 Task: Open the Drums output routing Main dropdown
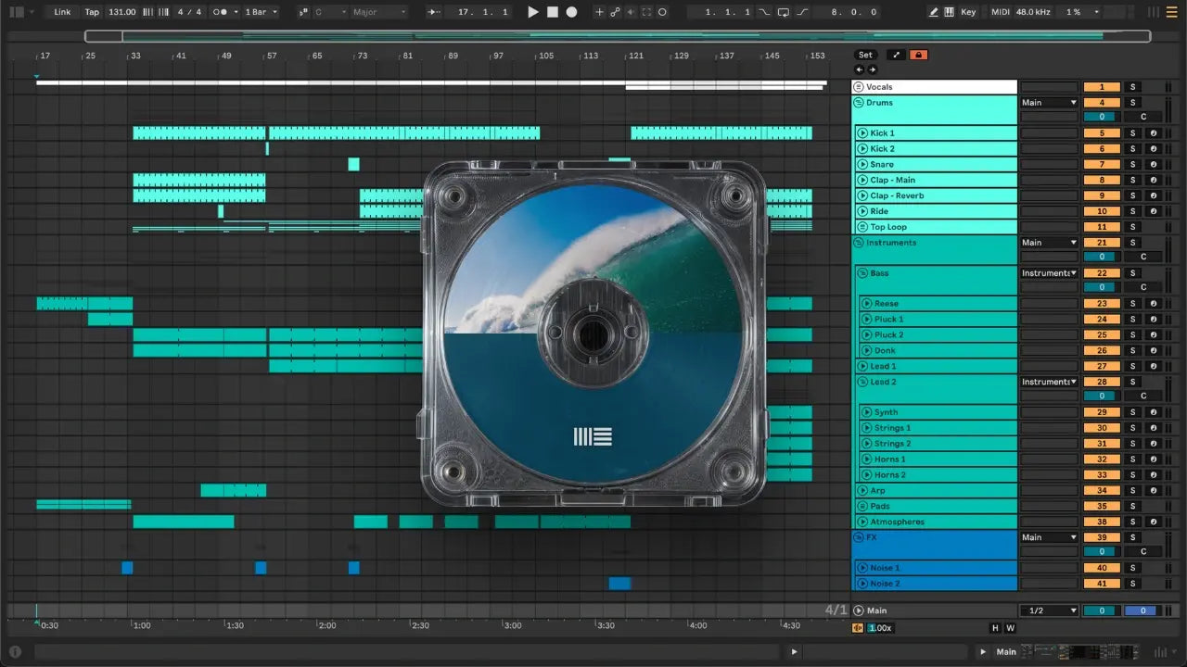[1049, 103]
